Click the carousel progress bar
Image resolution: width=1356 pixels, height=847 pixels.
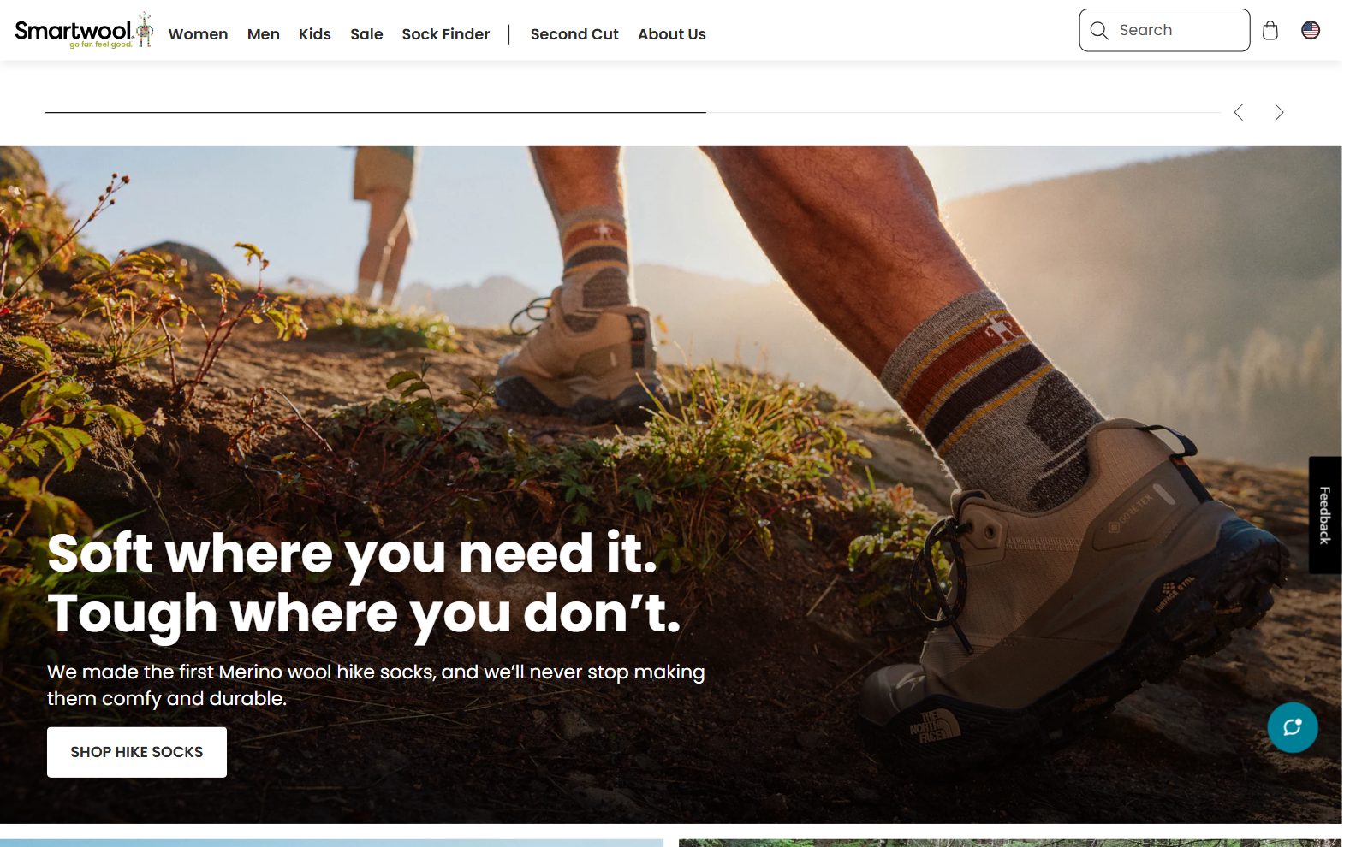coord(633,112)
